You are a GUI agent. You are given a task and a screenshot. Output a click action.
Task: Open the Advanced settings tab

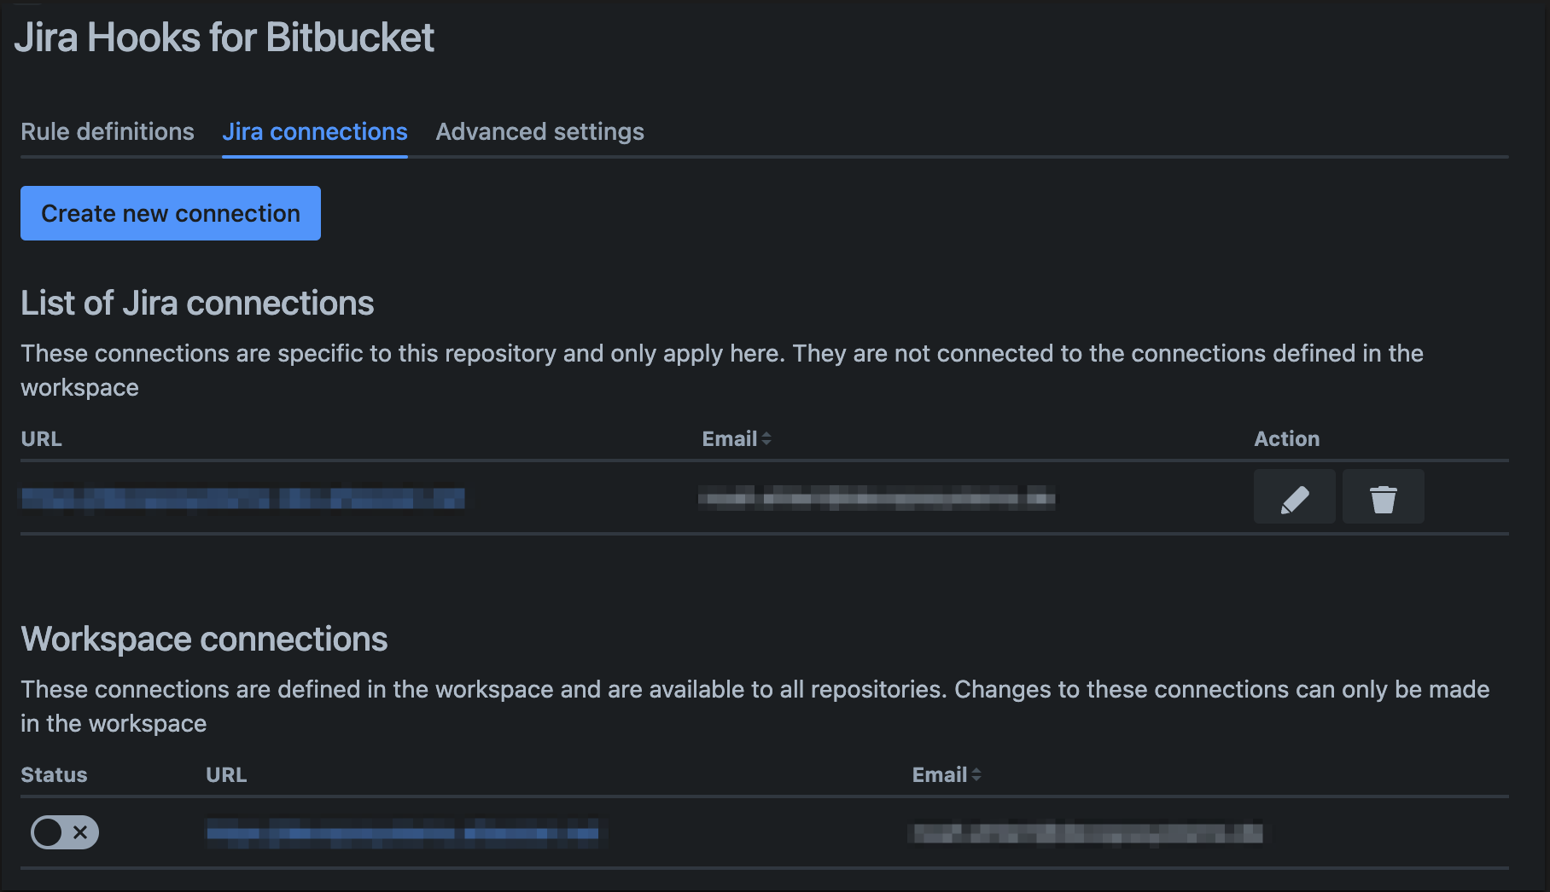pyautogui.click(x=539, y=132)
